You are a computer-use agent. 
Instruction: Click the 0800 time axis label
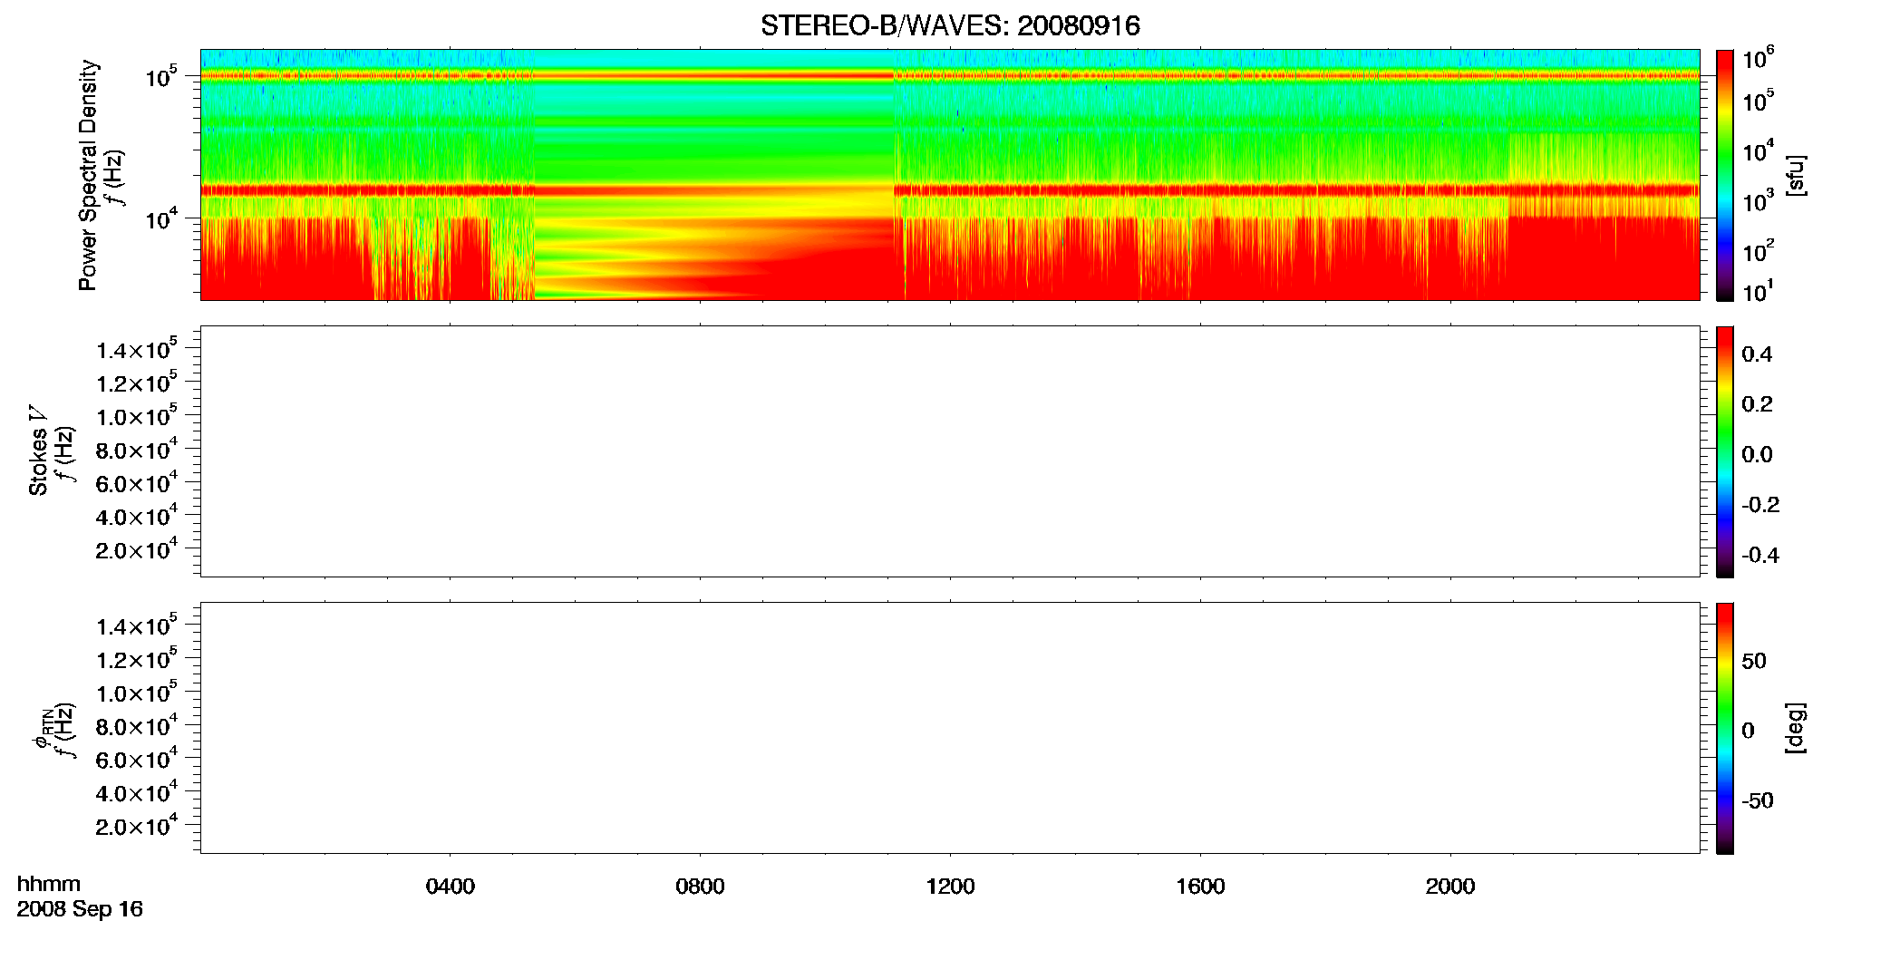click(701, 887)
